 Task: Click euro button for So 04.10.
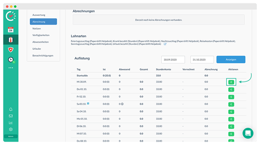coord(231,112)
